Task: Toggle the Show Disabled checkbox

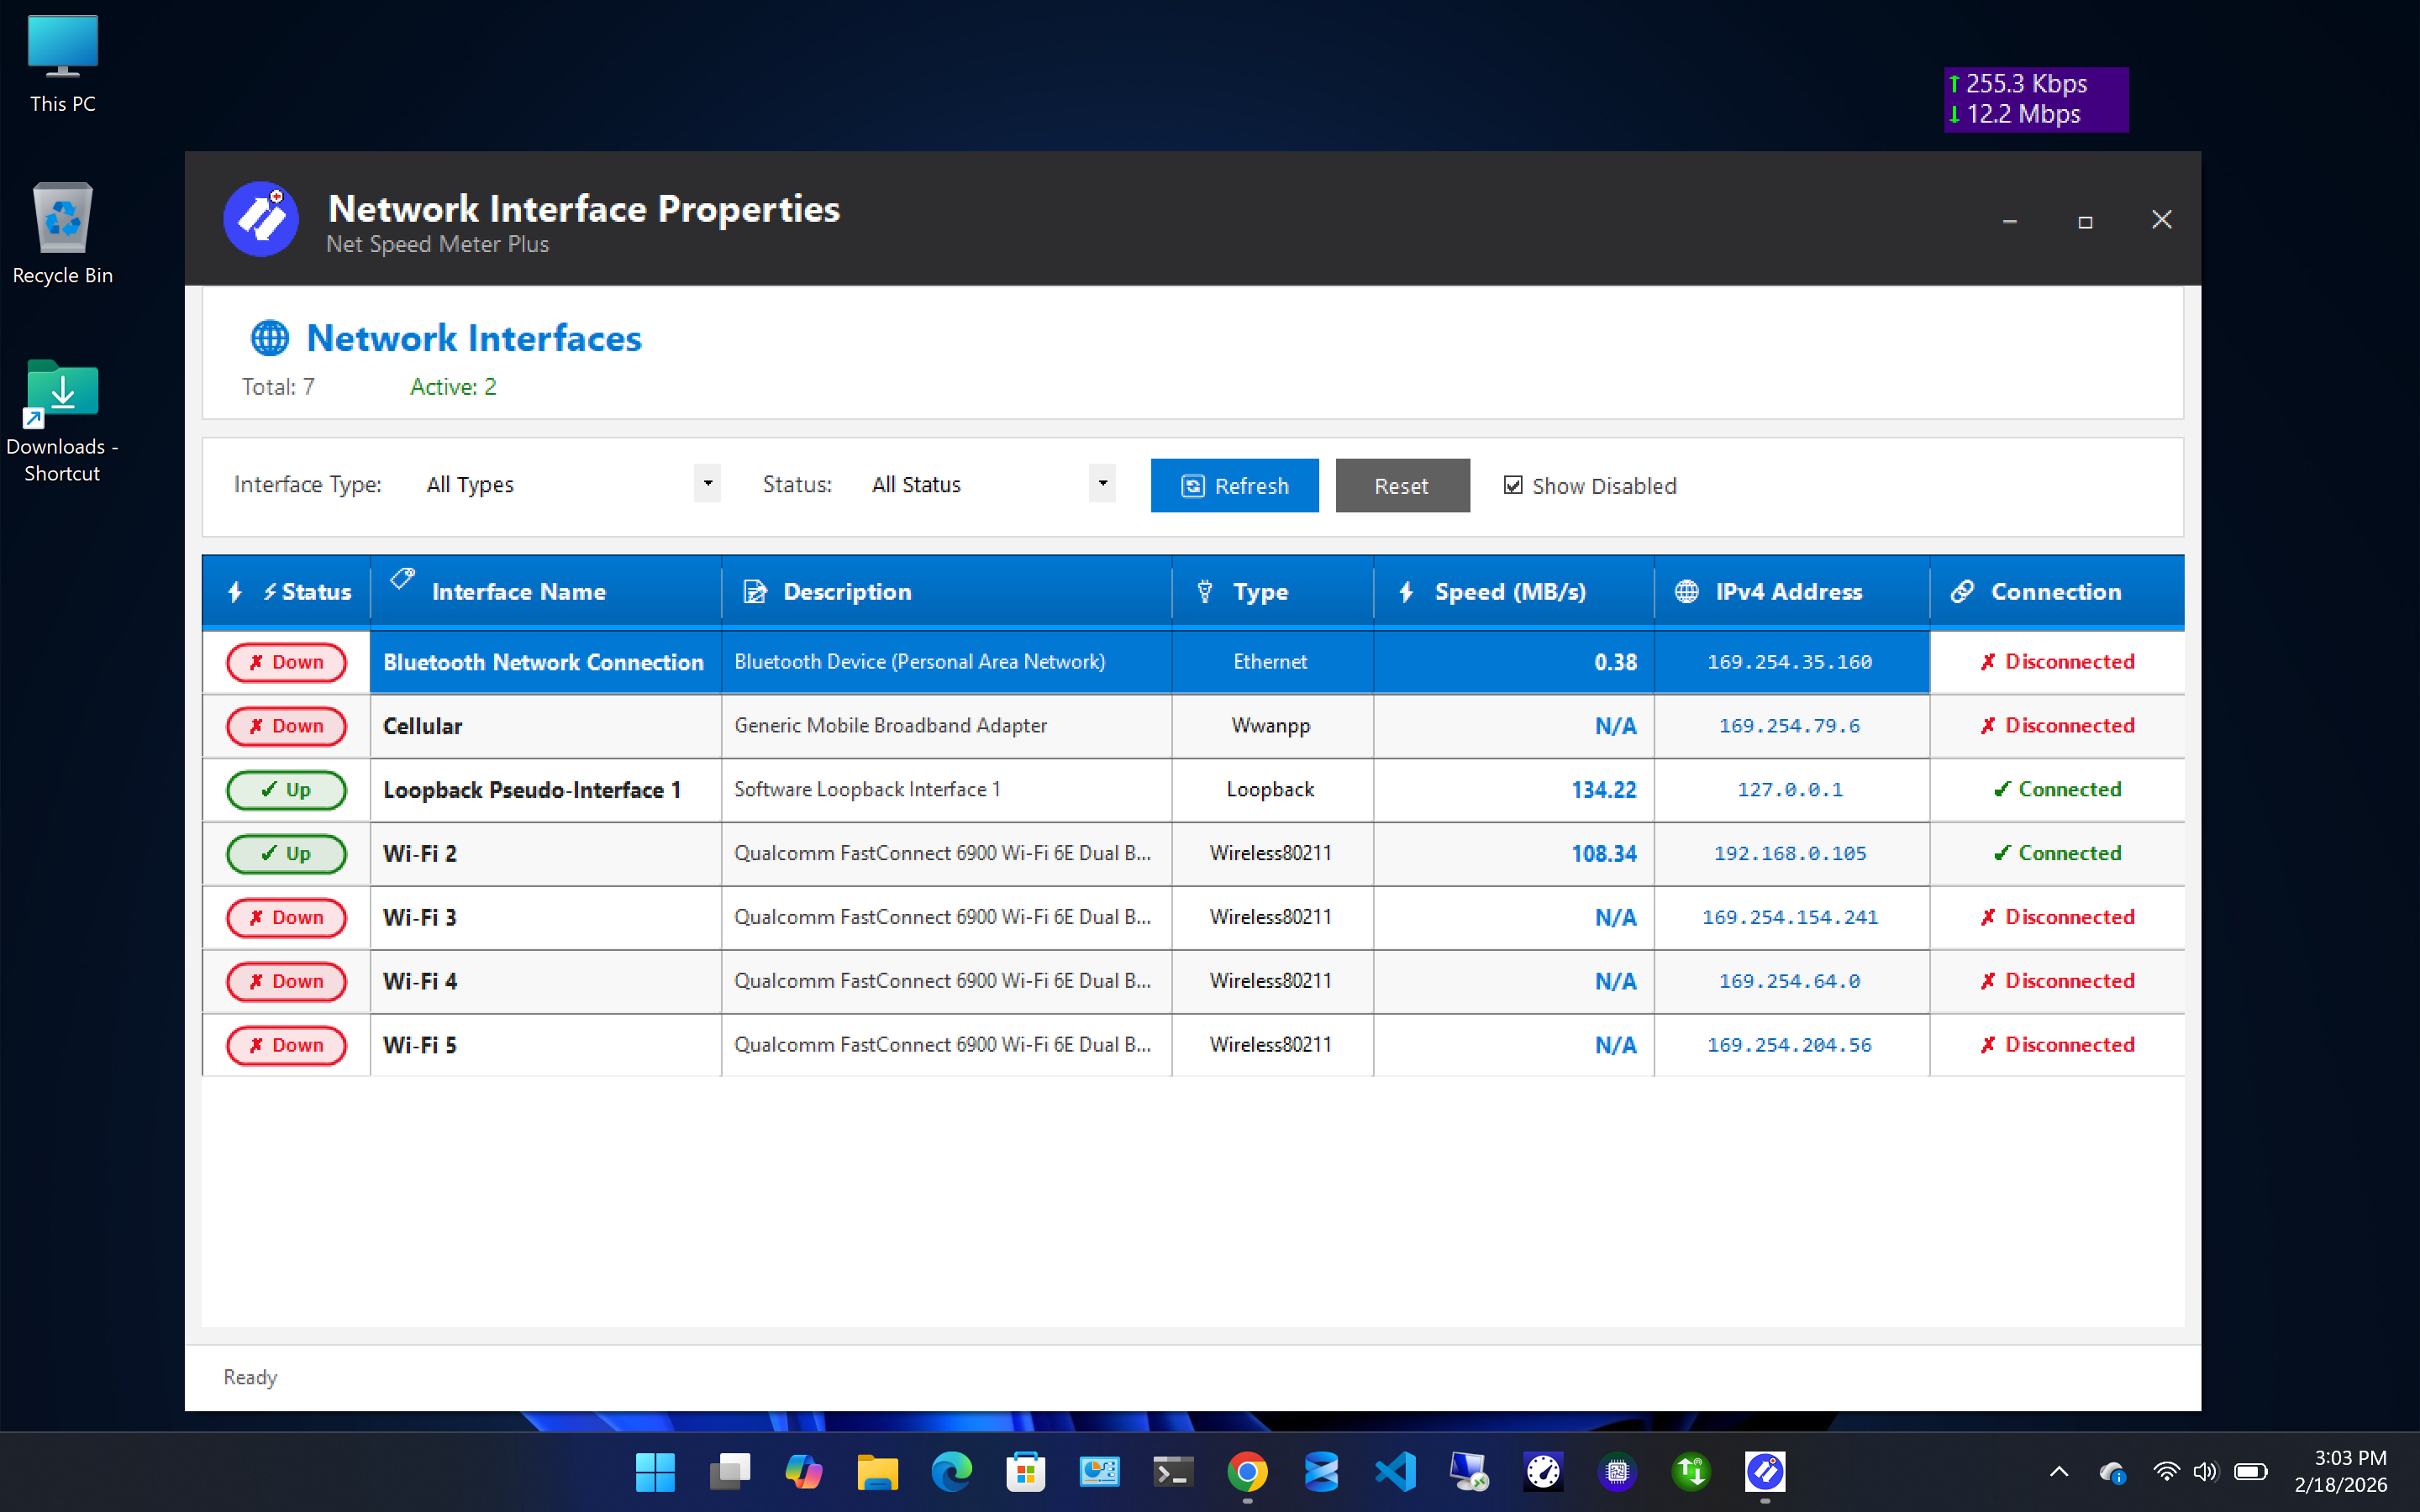Action: coord(1513,485)
